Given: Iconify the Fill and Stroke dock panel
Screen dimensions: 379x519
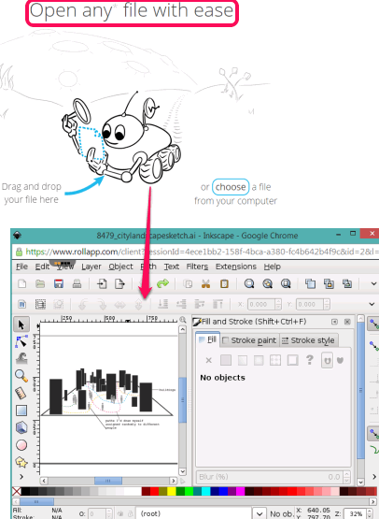Looking at the screenshot, I should [x=334, y=322].
